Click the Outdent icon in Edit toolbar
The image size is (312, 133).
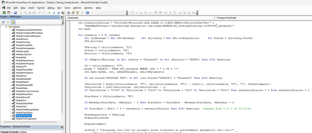pyautogui.click(x=160, y=12)
